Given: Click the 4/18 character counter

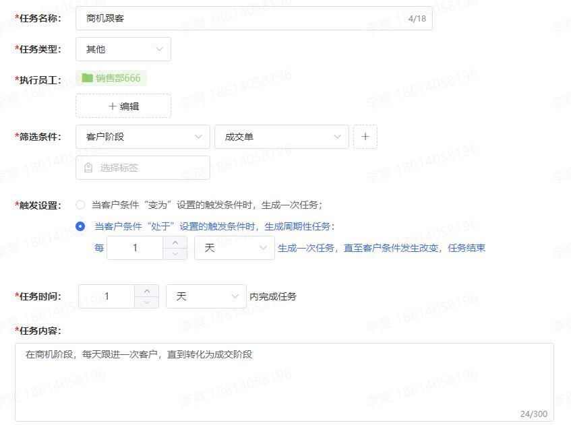Looking at the screenshot, I should pyautogui.click(x=417, y=19).
